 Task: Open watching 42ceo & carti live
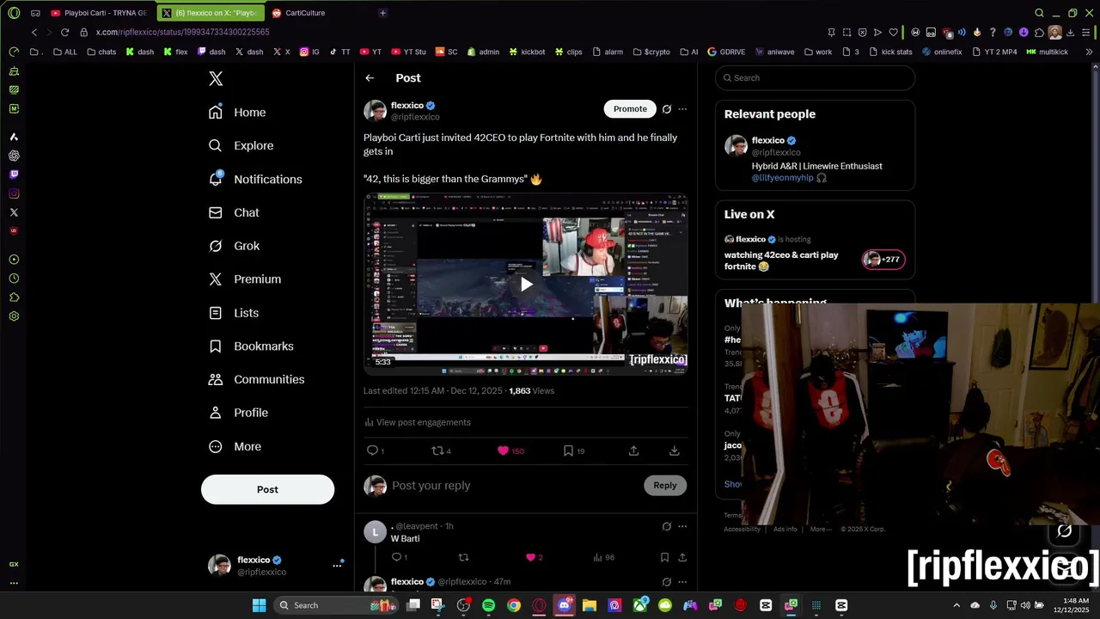coord(781,260)
